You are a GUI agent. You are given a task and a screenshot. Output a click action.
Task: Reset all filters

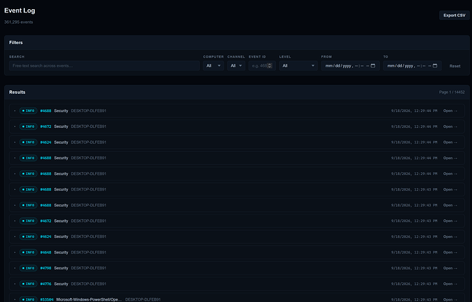click(x=454, y=66)
